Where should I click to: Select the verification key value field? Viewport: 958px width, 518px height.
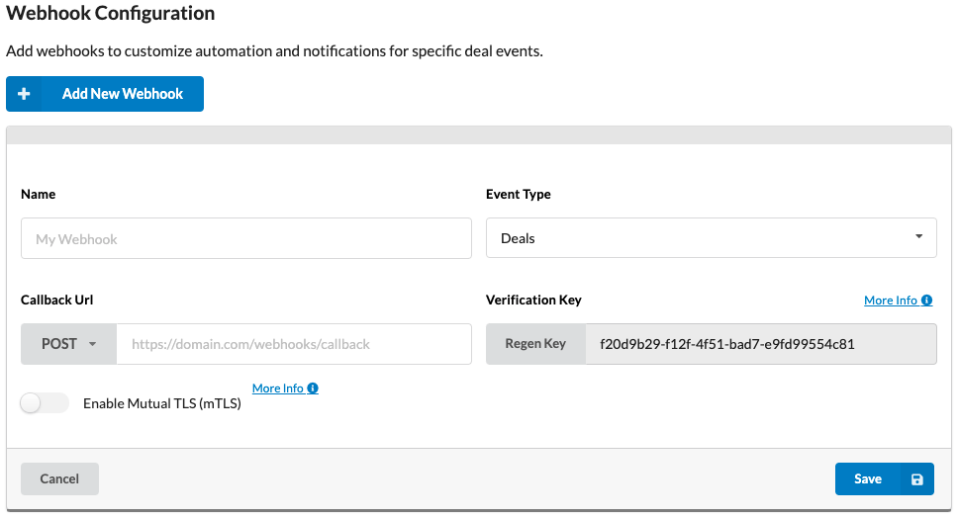[760, 344]
